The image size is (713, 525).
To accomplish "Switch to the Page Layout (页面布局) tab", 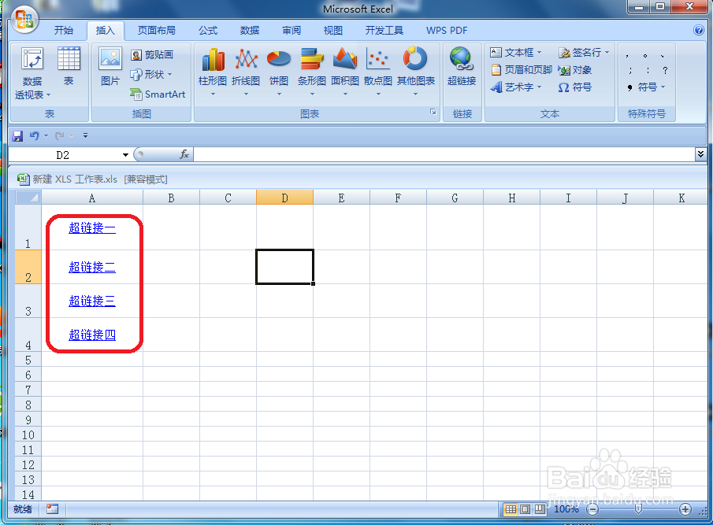I will tap(157, 31).
